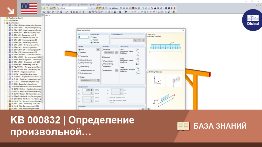Click the RF-STAHL EC3 module icon
This screenshot has width=262, height=147.
[10, 30]
